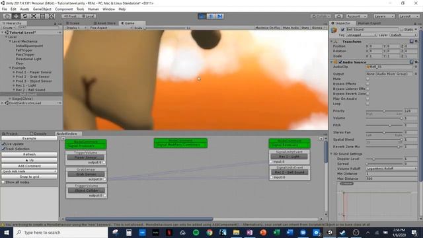Open the Audio Source help book icon

pyautogui.click(x=411, y=62)
